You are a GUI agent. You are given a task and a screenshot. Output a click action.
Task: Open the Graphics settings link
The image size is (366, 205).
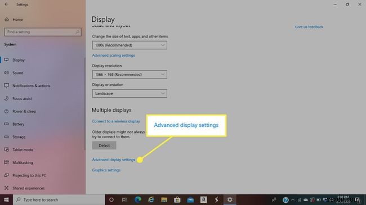click(x=106, y=170)
